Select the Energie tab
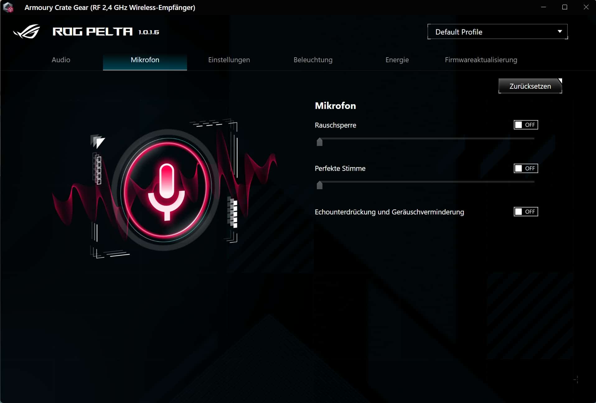This screenshot has width=596, height=403. (397, 60)
